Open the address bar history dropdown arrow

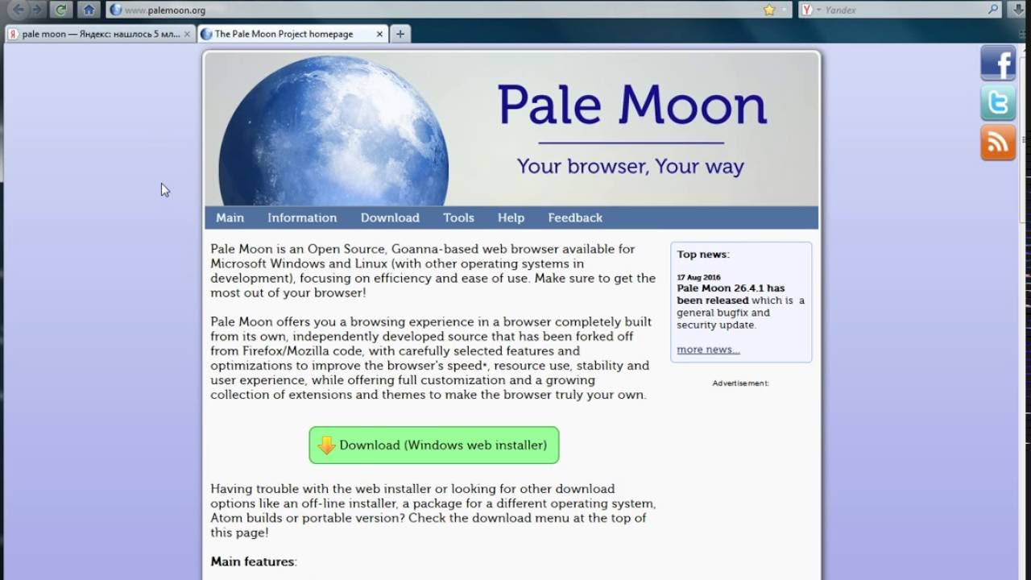(x=784, y=10)
